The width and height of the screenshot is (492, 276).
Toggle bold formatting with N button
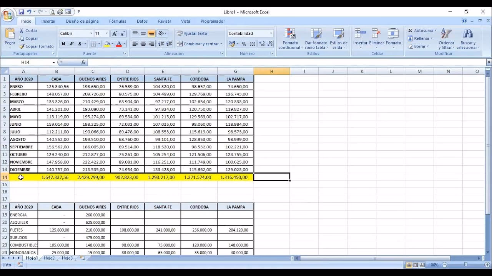pyautogui.click(x=63, y=44)
